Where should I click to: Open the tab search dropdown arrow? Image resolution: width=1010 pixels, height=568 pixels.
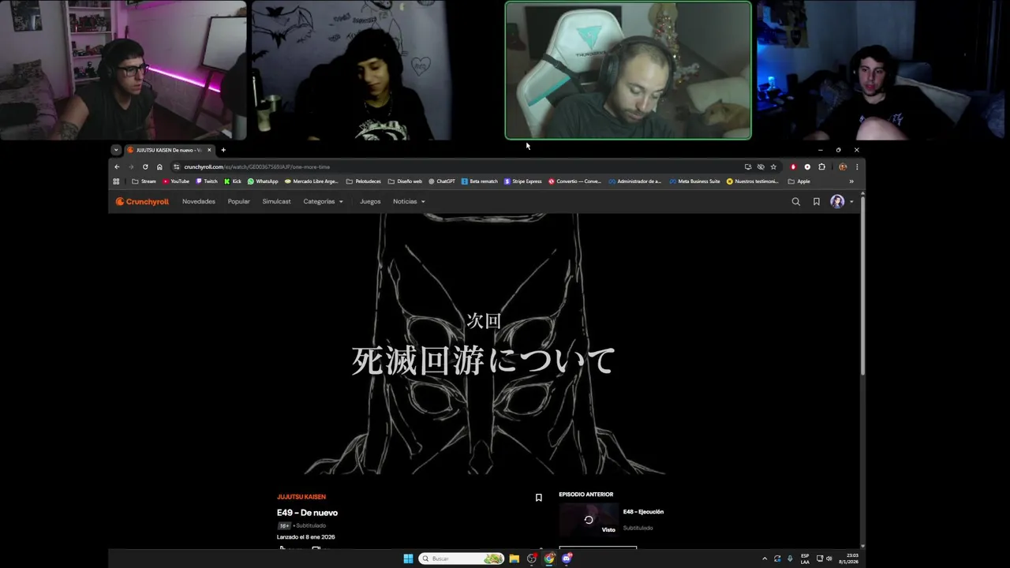pos(116,150)
